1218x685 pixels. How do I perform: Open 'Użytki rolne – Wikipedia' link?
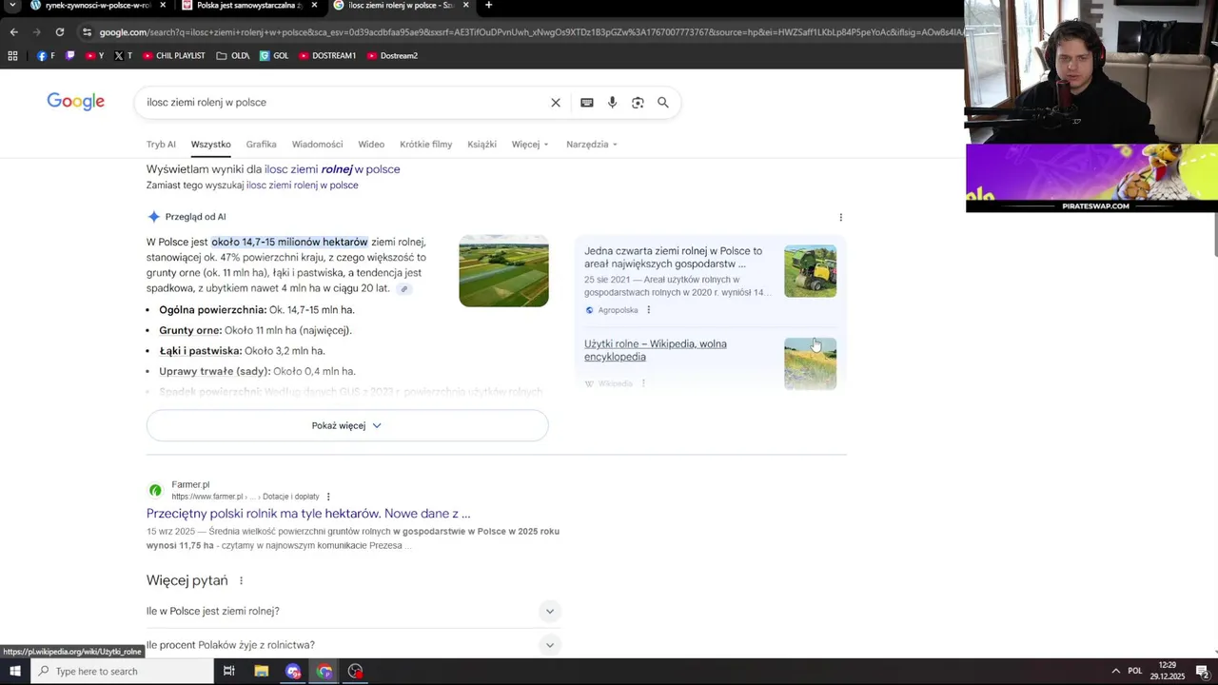click(x=655, y=350)
